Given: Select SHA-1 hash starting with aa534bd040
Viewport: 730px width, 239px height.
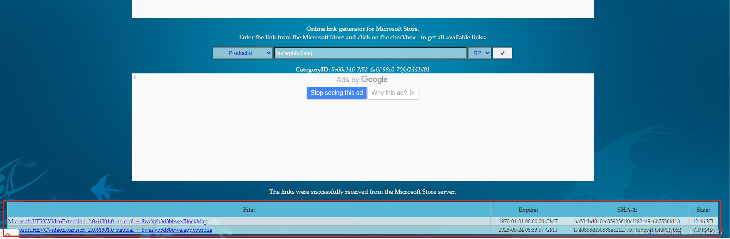Looking at the screenshot, I should point(627,221).
